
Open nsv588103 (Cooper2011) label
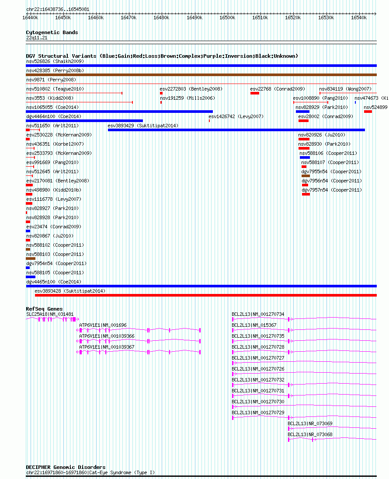pos(55,254)
